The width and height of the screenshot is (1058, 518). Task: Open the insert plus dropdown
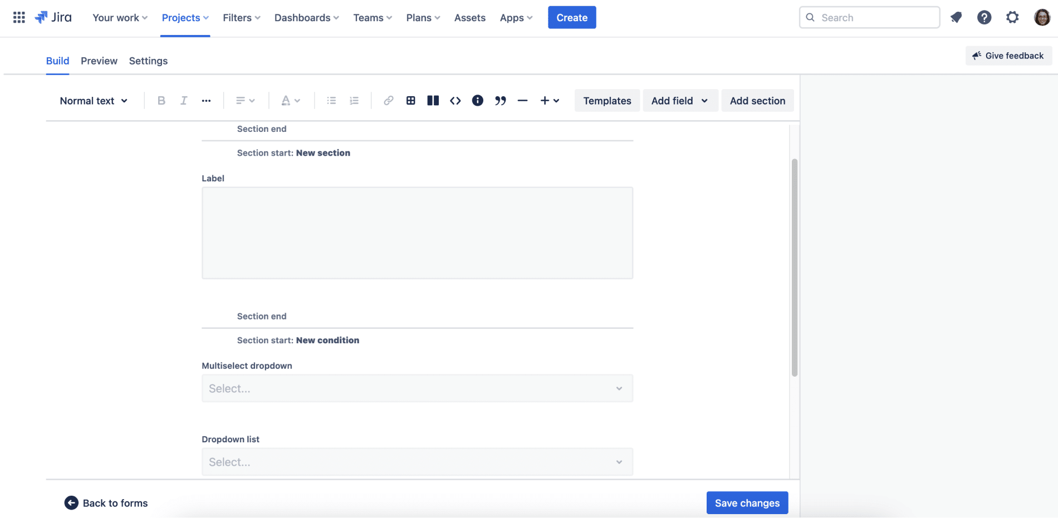[550, 101]
